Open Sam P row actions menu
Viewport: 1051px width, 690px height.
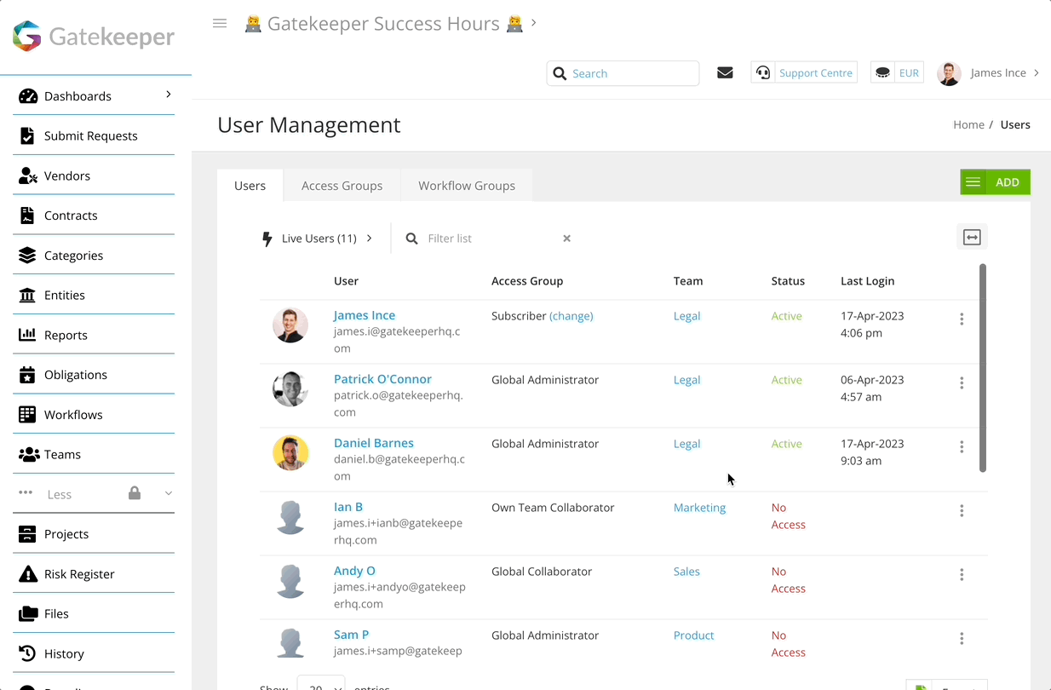(962, 639)
